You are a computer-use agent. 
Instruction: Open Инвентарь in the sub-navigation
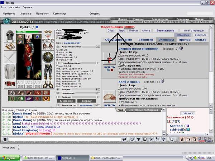[x=124, y=21]
